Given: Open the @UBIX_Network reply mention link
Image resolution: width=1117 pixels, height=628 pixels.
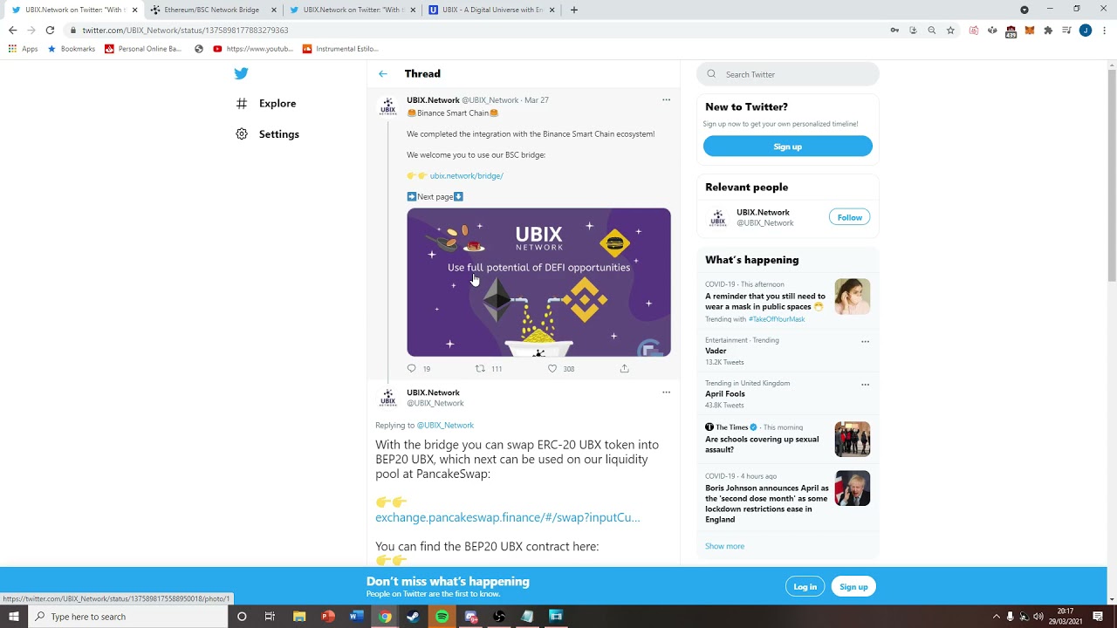Looking at the screenshot, I should click(x=445, y=426).
